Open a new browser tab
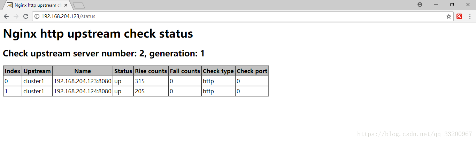This screenshot has width=476, height=141. [79, 5]
